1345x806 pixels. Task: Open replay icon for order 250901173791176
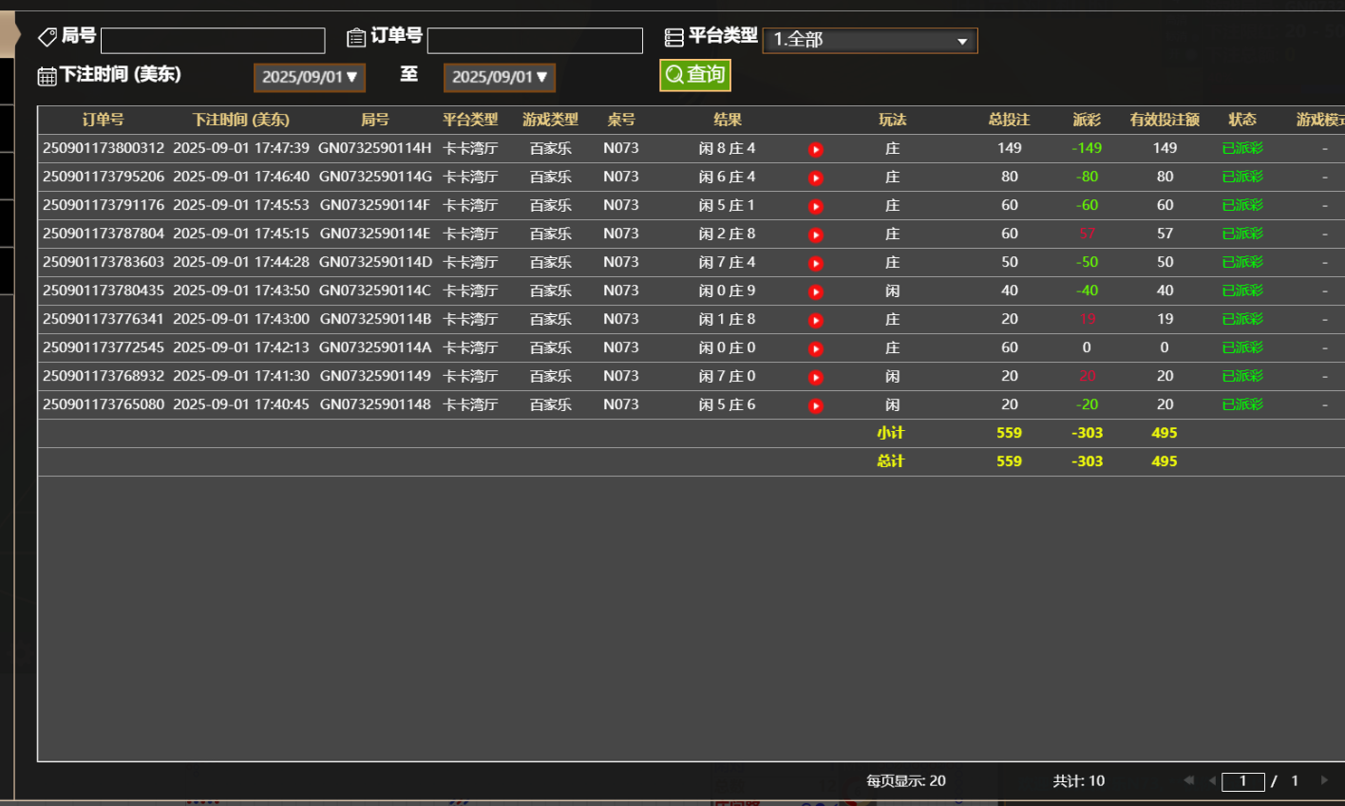[815, 206]
